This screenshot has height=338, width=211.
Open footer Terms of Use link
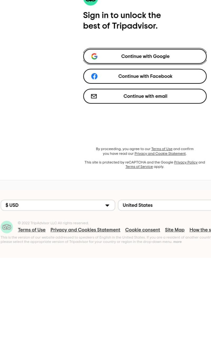coord(32,230)
